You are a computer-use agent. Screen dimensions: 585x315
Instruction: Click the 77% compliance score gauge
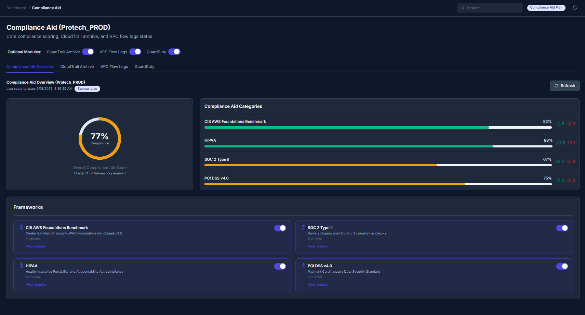(100, 139)
